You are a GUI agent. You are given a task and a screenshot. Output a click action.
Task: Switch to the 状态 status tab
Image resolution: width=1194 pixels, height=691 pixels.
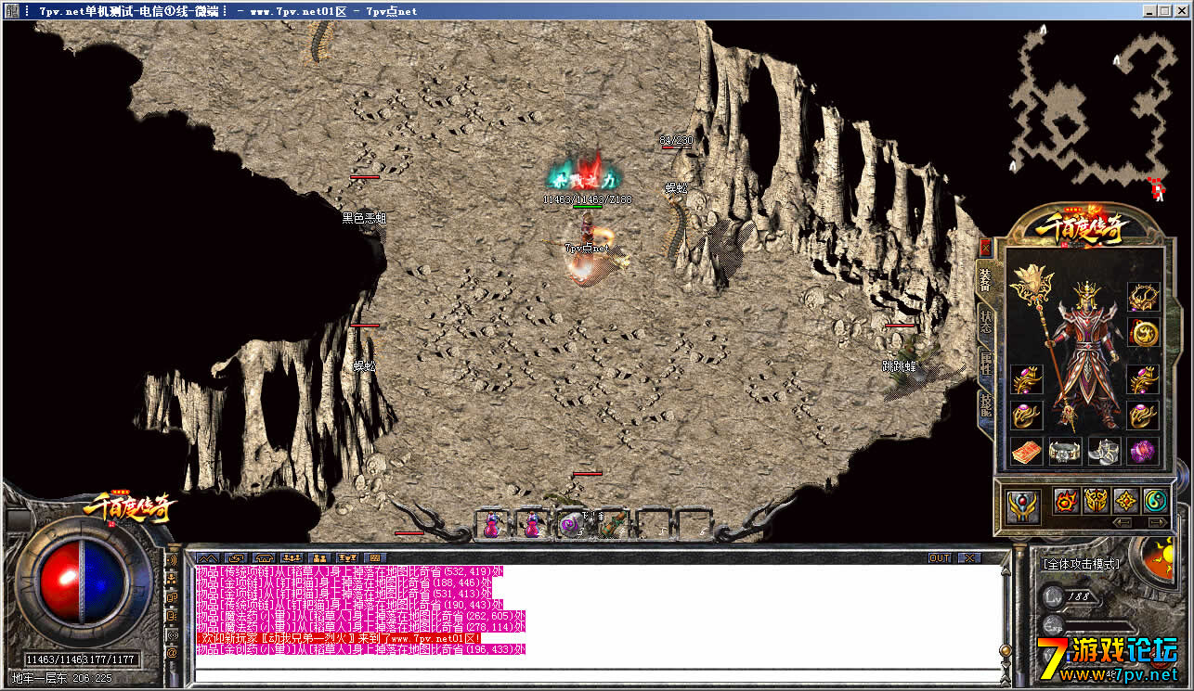985,320
